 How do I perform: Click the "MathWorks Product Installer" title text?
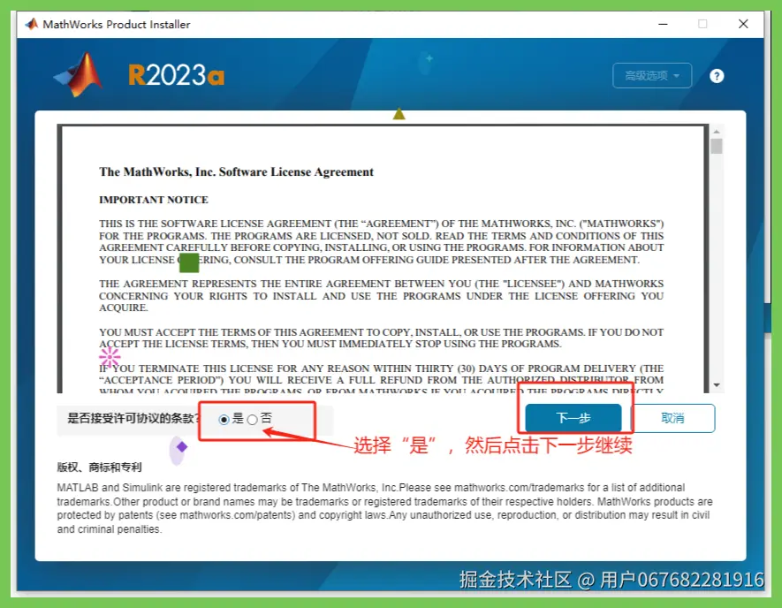pyautogui.click(x=117, y=25)
